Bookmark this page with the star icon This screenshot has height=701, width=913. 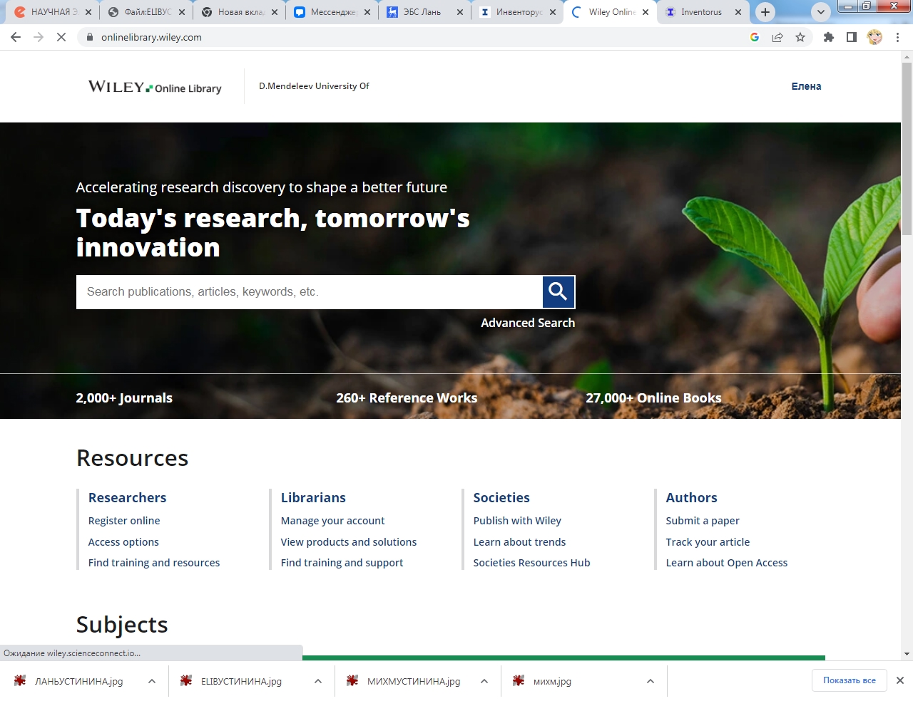point(800,37)
